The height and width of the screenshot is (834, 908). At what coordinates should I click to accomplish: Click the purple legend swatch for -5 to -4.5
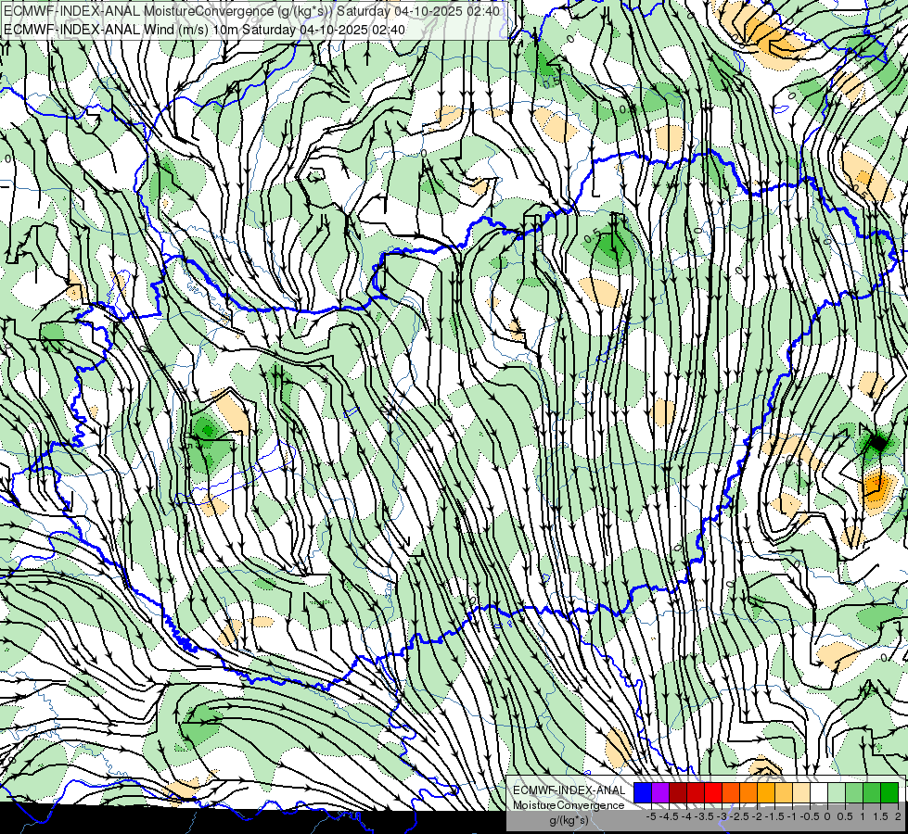(660, 792)
